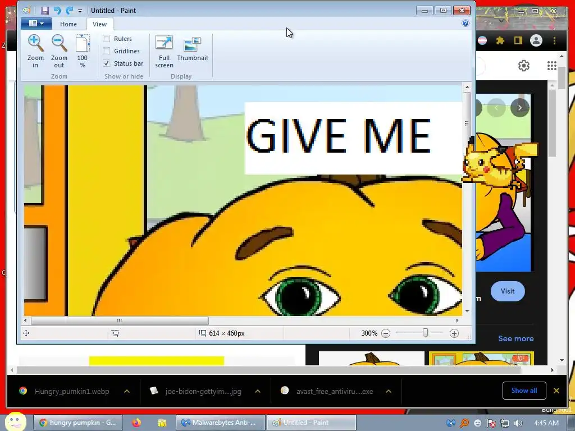Open the Action Center flag tray icon

coord(491,423)
